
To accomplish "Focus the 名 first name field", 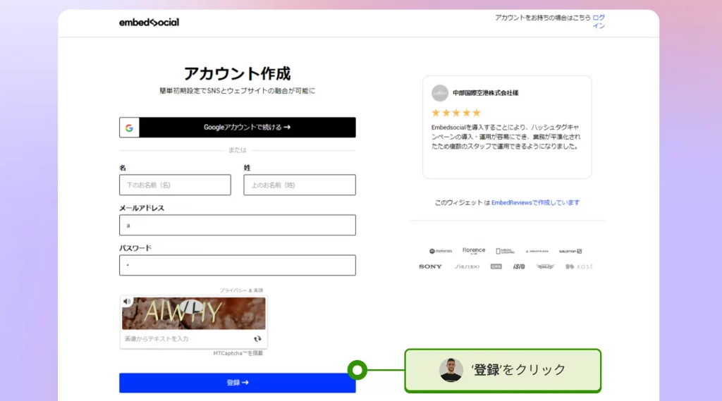I will pyautogui.click(x=175, y=185).
